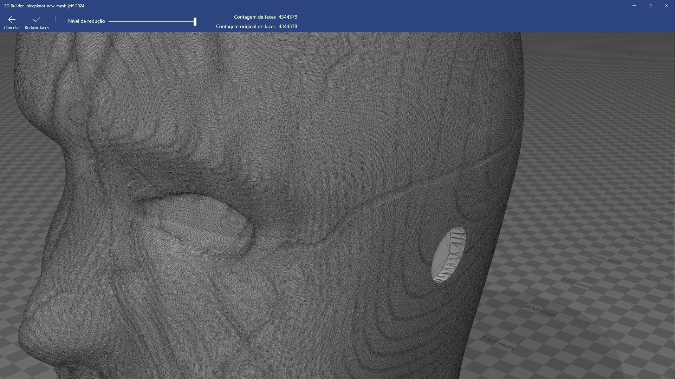
Task: Close the 3D Builder window
Action: tap(666, 6)
